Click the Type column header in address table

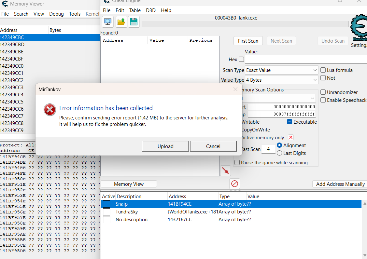point(232,196)
